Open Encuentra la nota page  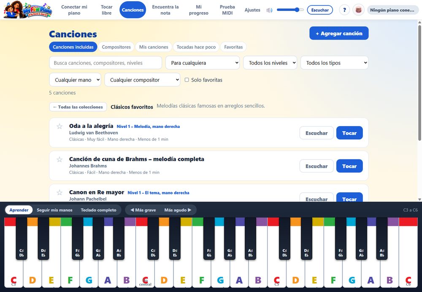pos(165,10)
